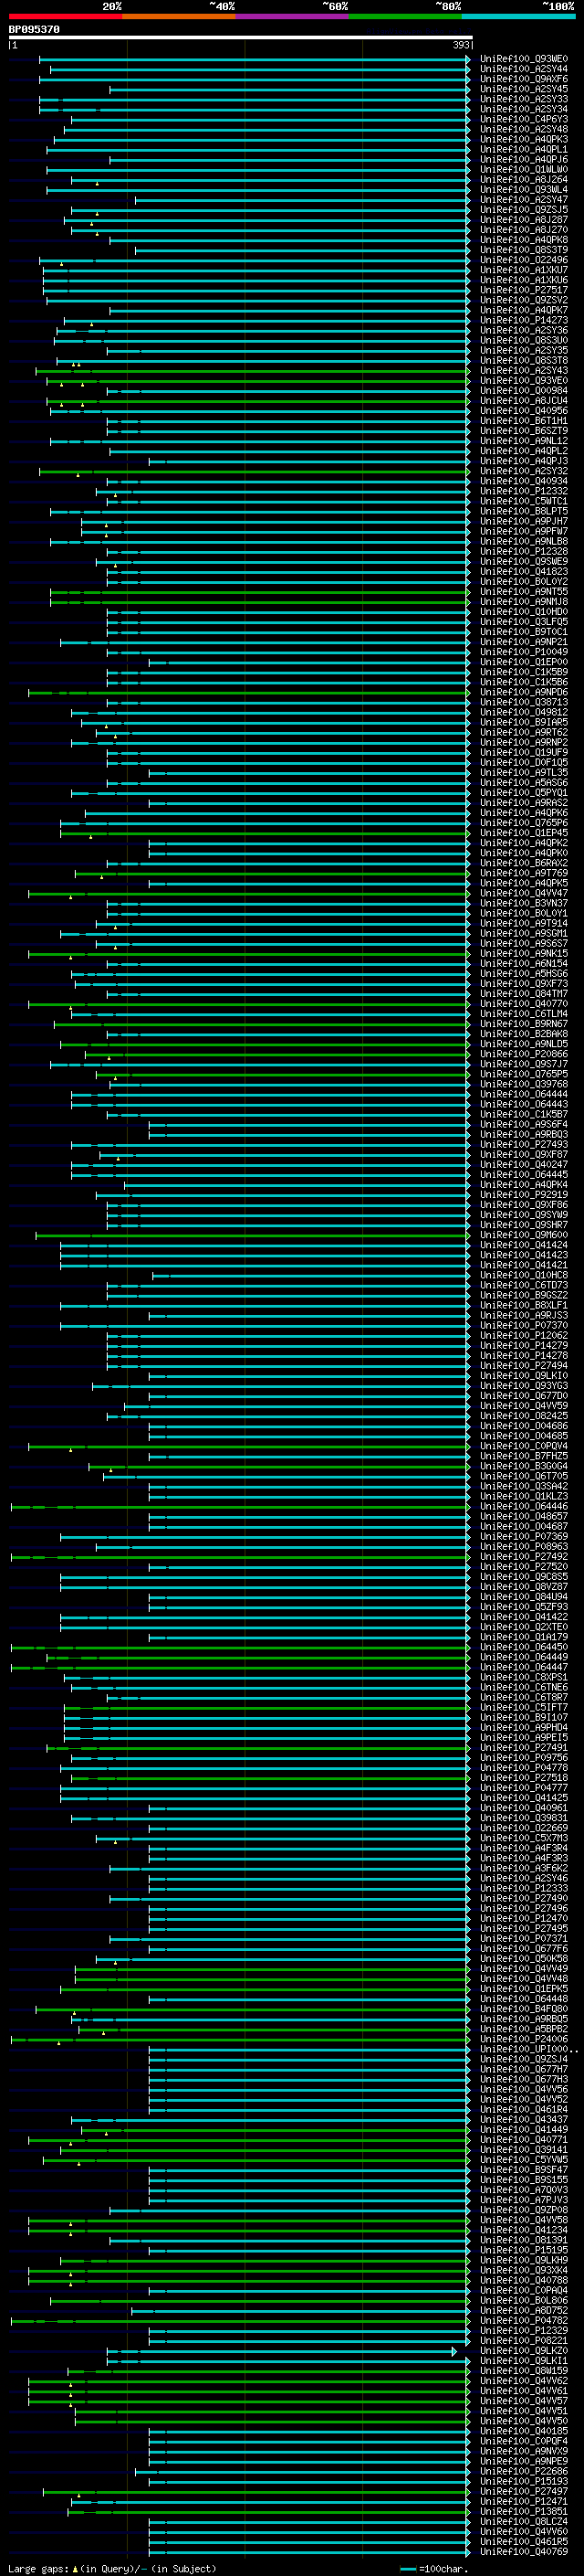584x2576 pixels.
Task: Click hit UniRef100_C0PQV4
Action: (523, 1446)
